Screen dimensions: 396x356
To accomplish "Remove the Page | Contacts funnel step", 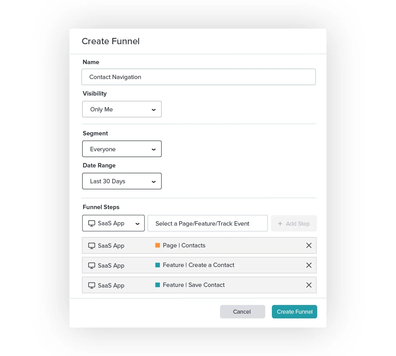I will pyautogui.click(x=309, y=246).
